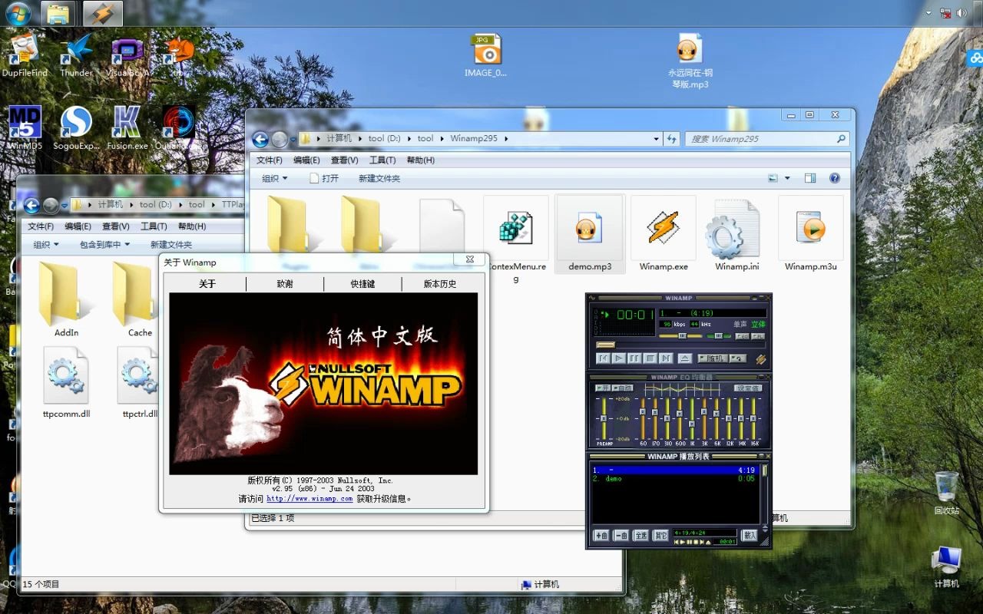
Task: Toggle the EQ window button in Winamp
Action: tap(743, 336)
